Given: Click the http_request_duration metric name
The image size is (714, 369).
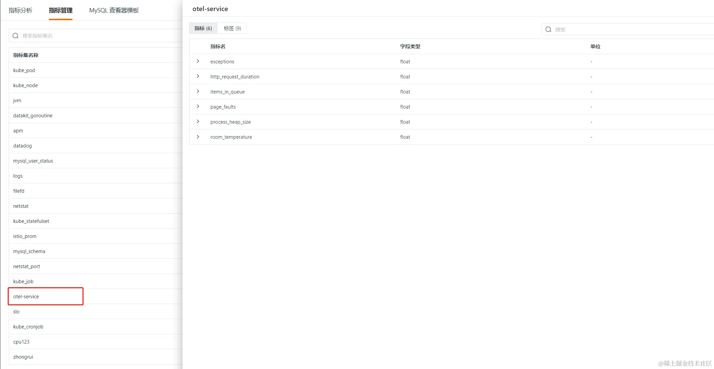Looking at the screenshot, I should 235,77.
